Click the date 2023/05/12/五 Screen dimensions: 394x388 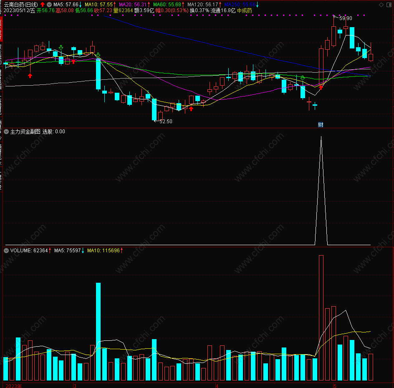click(x=19, y=10)
